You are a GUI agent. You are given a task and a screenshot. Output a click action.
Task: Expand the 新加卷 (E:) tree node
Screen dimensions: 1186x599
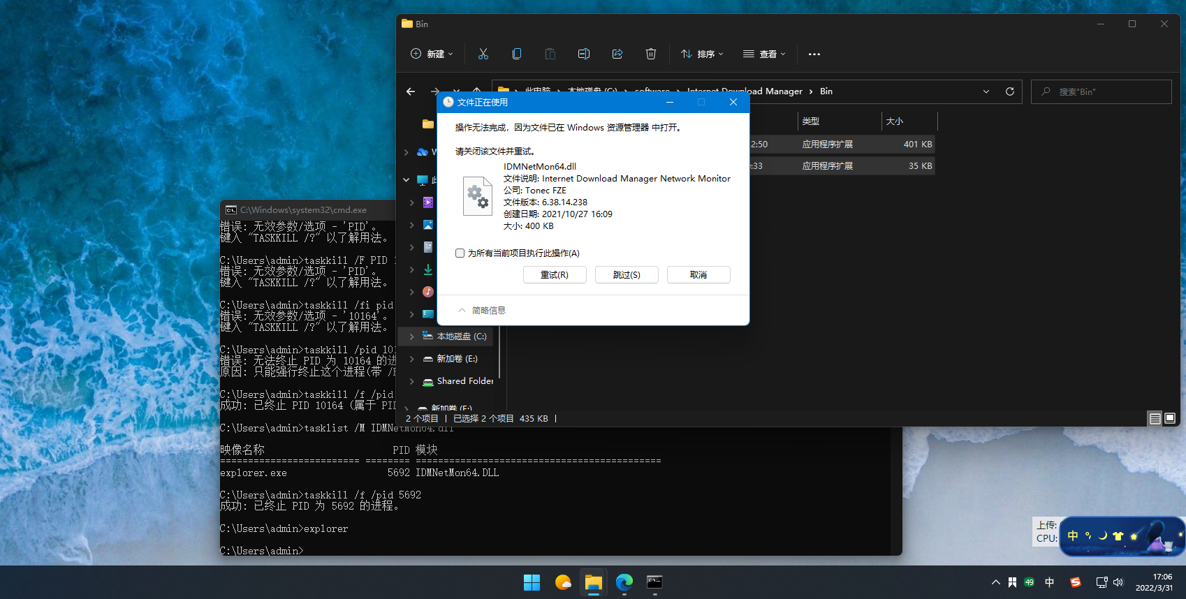(412, 359)
